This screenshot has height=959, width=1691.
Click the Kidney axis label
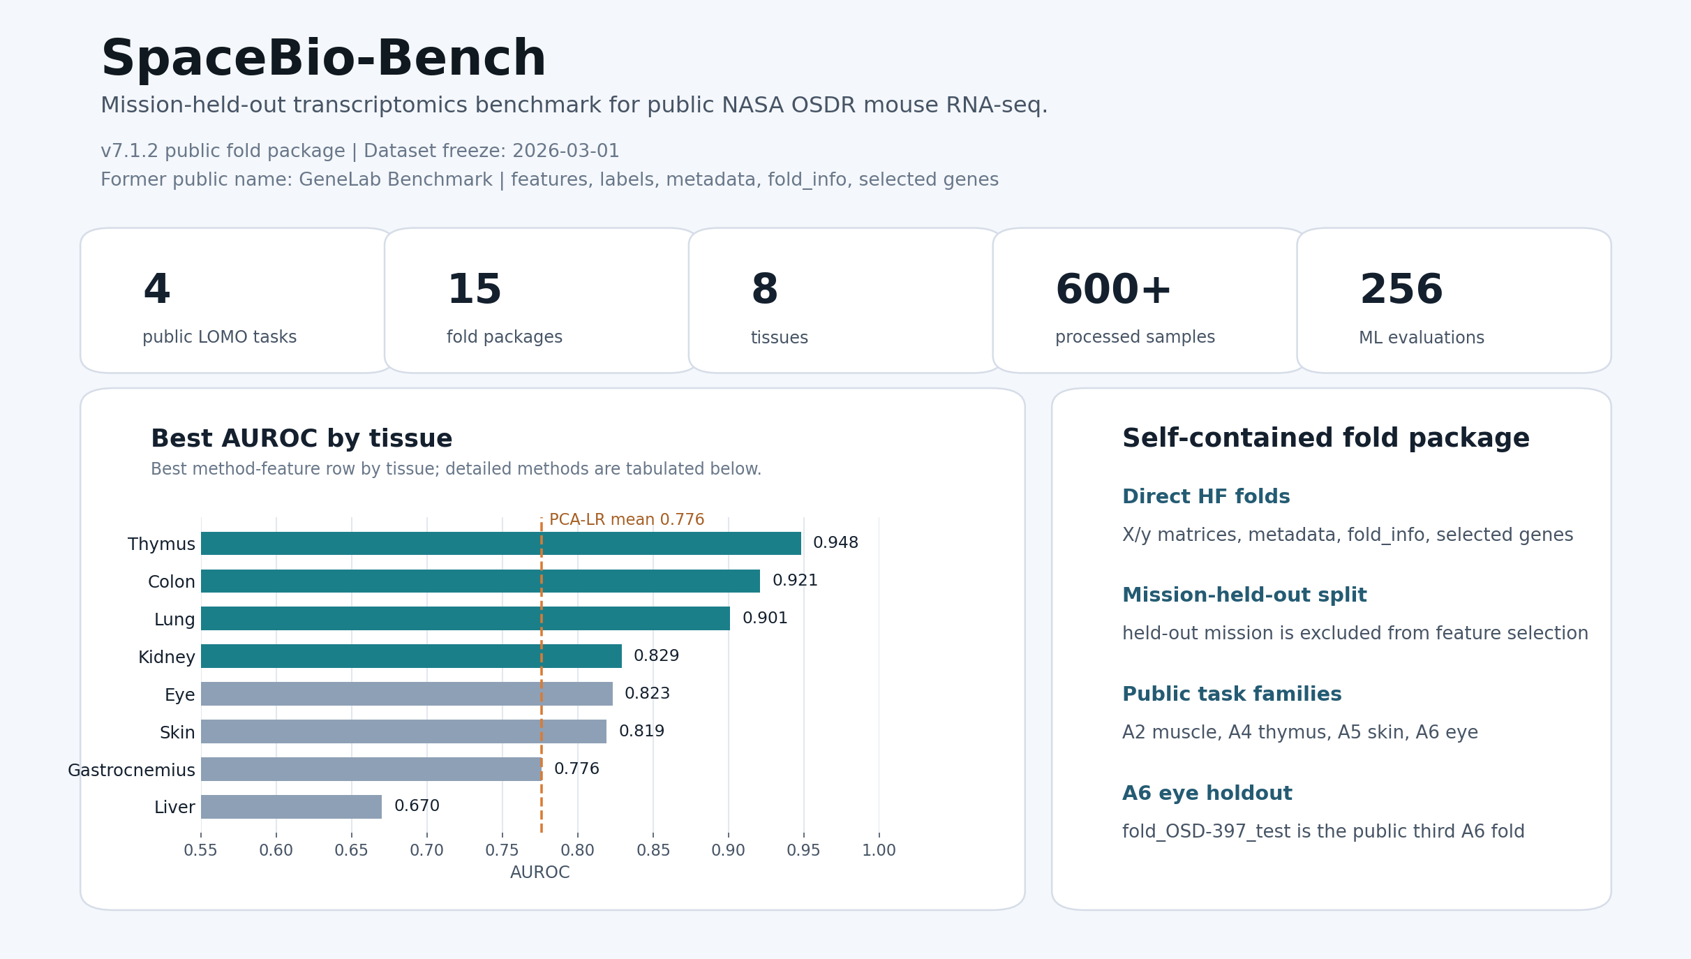tap(167, 657)
